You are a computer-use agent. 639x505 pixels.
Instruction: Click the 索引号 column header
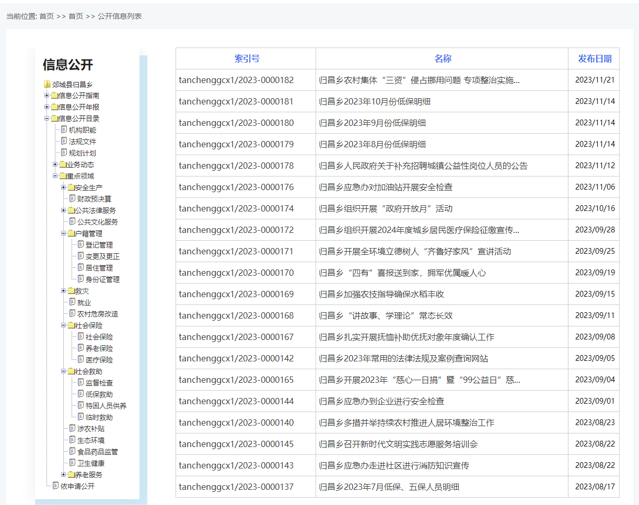(x=247, y=58)
